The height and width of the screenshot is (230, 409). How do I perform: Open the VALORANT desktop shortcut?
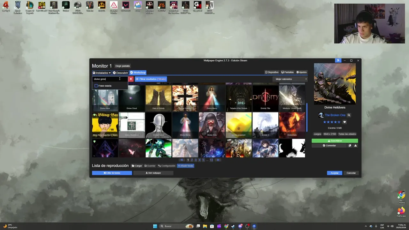(126, 7)
